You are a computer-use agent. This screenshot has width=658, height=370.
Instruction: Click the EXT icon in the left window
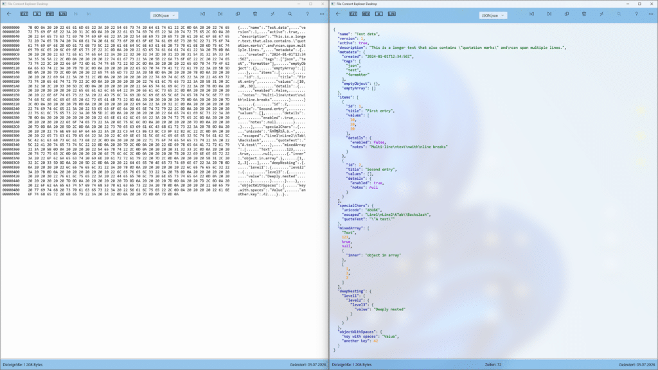tap(24, 14)
